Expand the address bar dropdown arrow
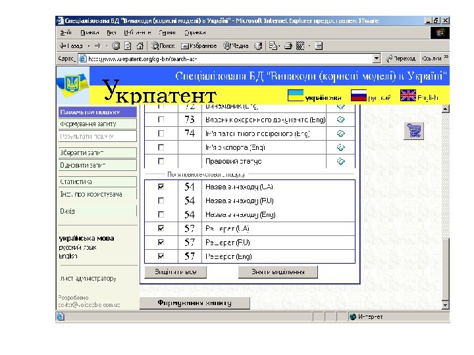Screen dimensions: 474x355 pos(377,59)
